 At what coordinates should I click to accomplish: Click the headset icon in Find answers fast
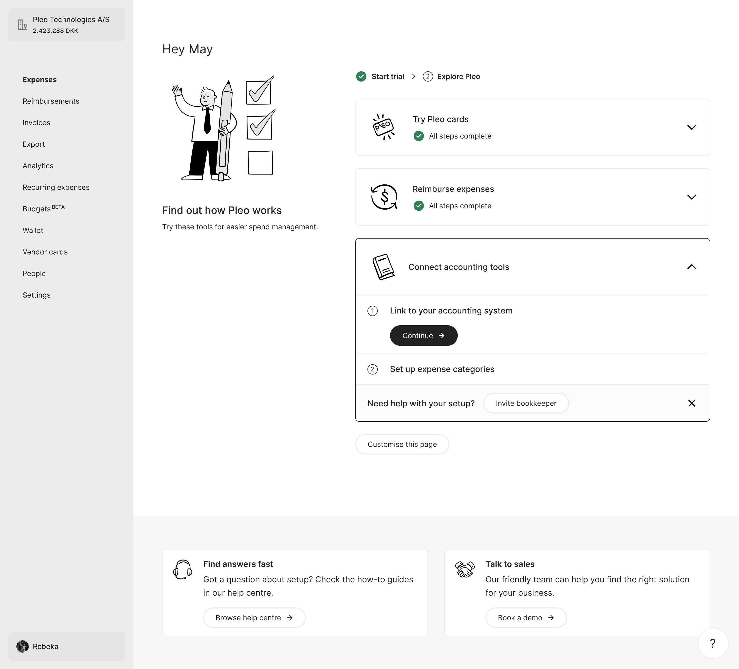tap(182, 569)
